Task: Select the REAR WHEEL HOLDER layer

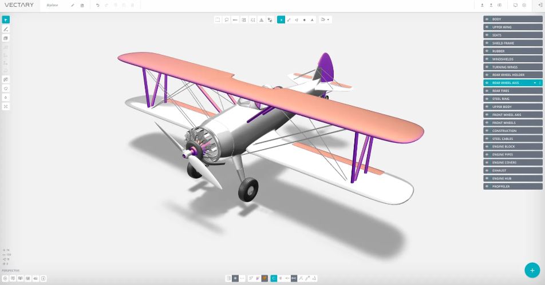Action: click(x=513, y=75)
